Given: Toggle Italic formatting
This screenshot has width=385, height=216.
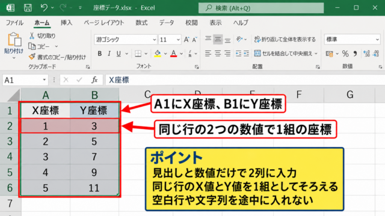Looking at the screenshot, I should [109, 53].
